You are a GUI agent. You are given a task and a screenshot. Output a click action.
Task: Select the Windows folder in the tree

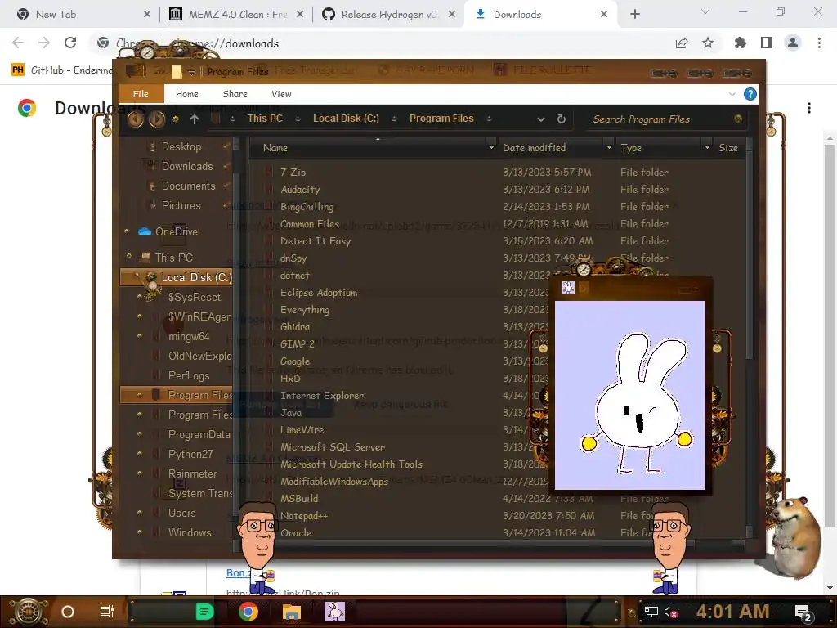click(x=190, y=533)
